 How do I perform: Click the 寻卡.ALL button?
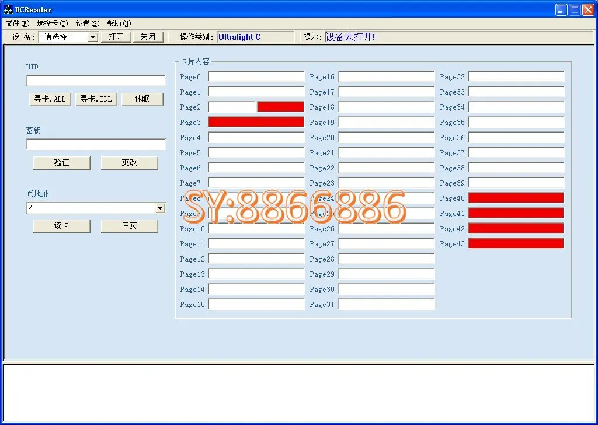click(50, 99)
